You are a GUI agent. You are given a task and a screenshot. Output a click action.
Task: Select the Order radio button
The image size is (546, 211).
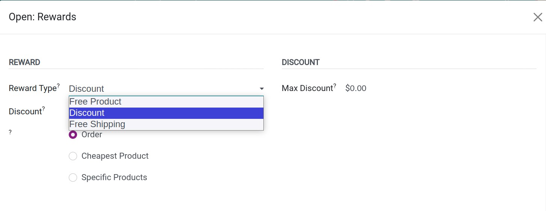click(73, 135)
